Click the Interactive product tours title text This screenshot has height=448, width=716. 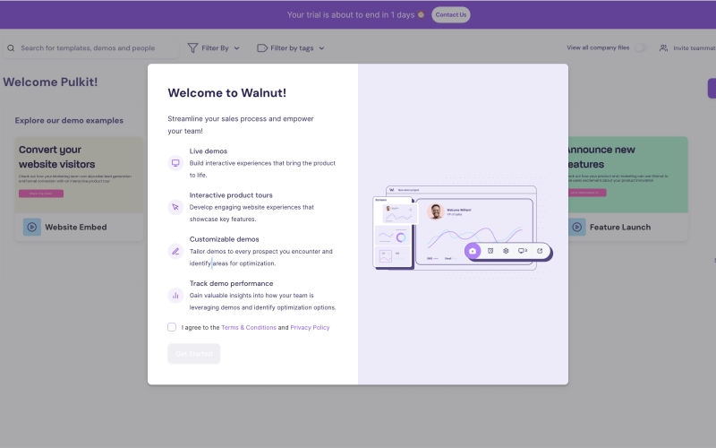tap(231, 195)
